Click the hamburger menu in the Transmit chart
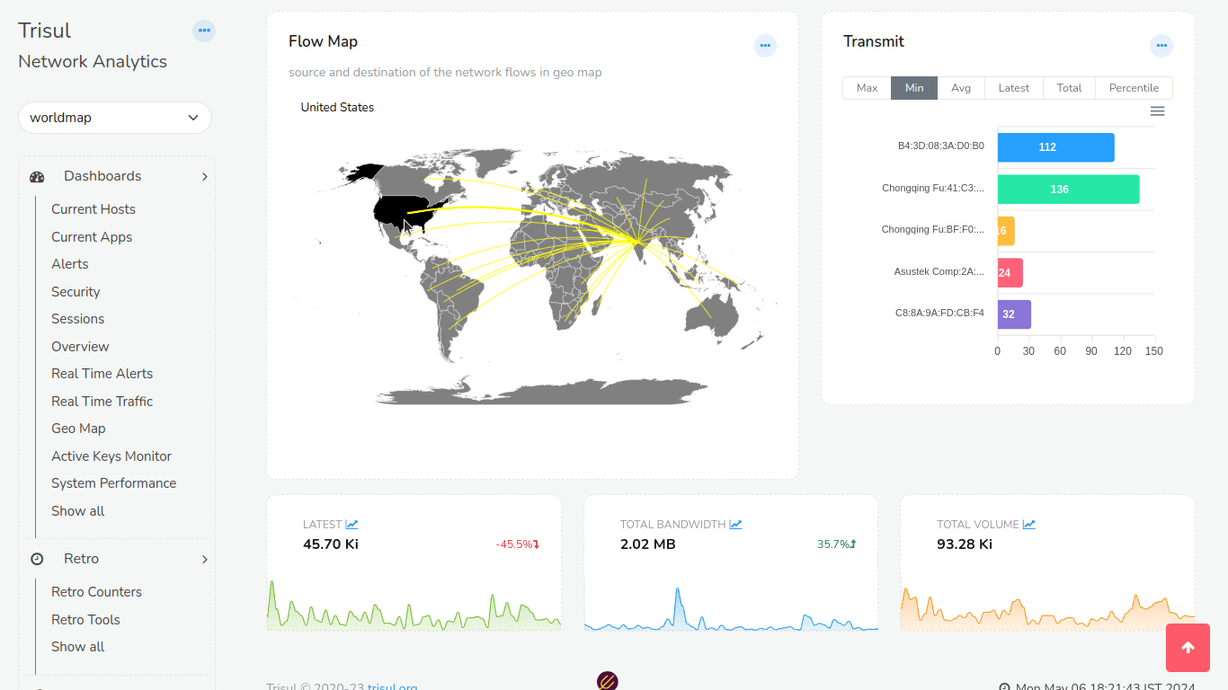Image resolution: width=1228 pixels, height=690 pixels. pos(1158,111)
